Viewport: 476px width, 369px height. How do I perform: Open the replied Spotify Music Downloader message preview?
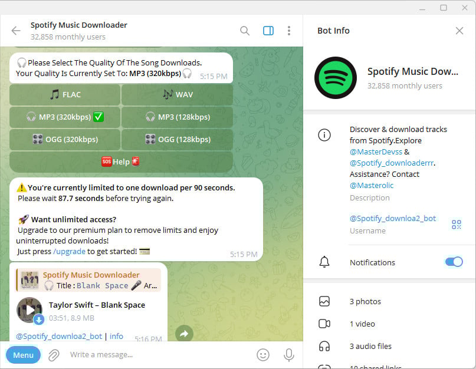[x=88, y=280]
